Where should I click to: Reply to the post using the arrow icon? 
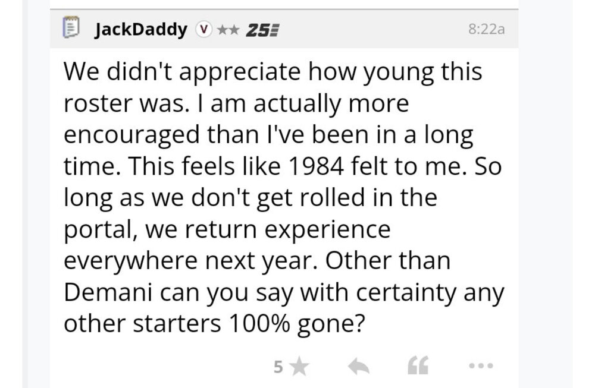[x=358, y=367]
